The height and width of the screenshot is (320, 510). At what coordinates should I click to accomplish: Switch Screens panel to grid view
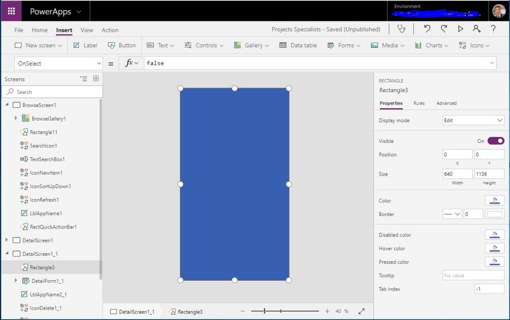tap(96, 78)
